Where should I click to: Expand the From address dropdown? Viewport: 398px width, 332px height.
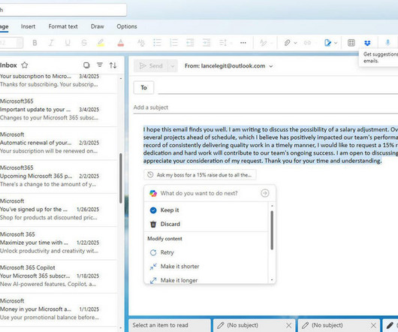pyautogui.click(x=271, y=66)
